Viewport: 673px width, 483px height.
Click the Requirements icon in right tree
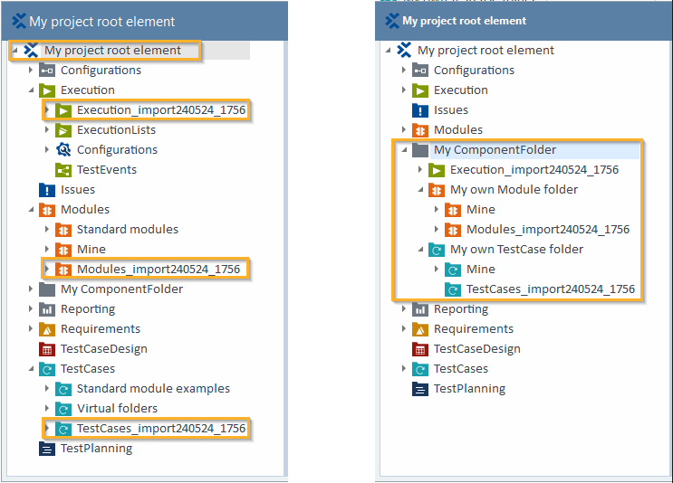tap(419, 329)
